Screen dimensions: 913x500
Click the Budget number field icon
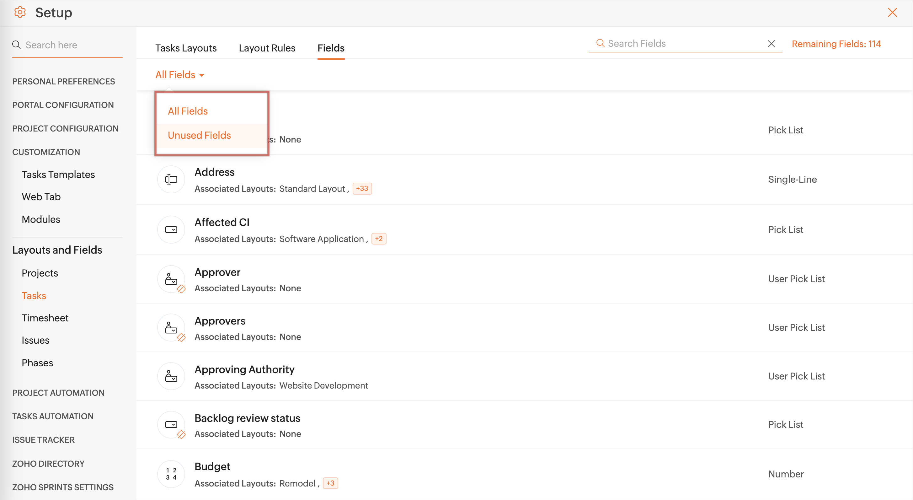coord(171,474)
